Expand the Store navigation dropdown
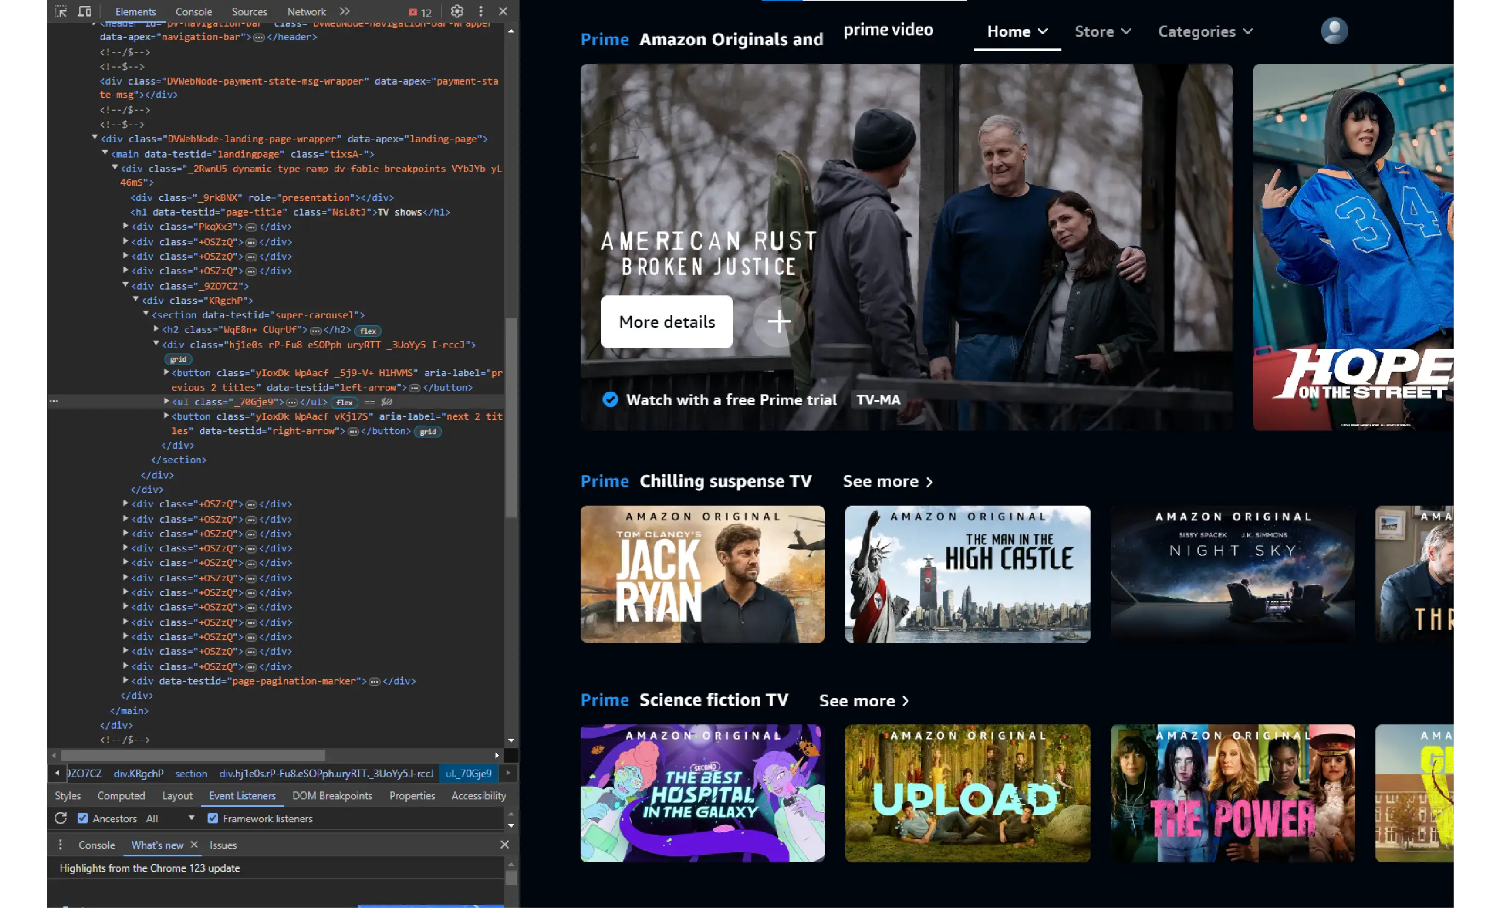The width and height of the screenshot is (1501, 908). point(1102,31)
